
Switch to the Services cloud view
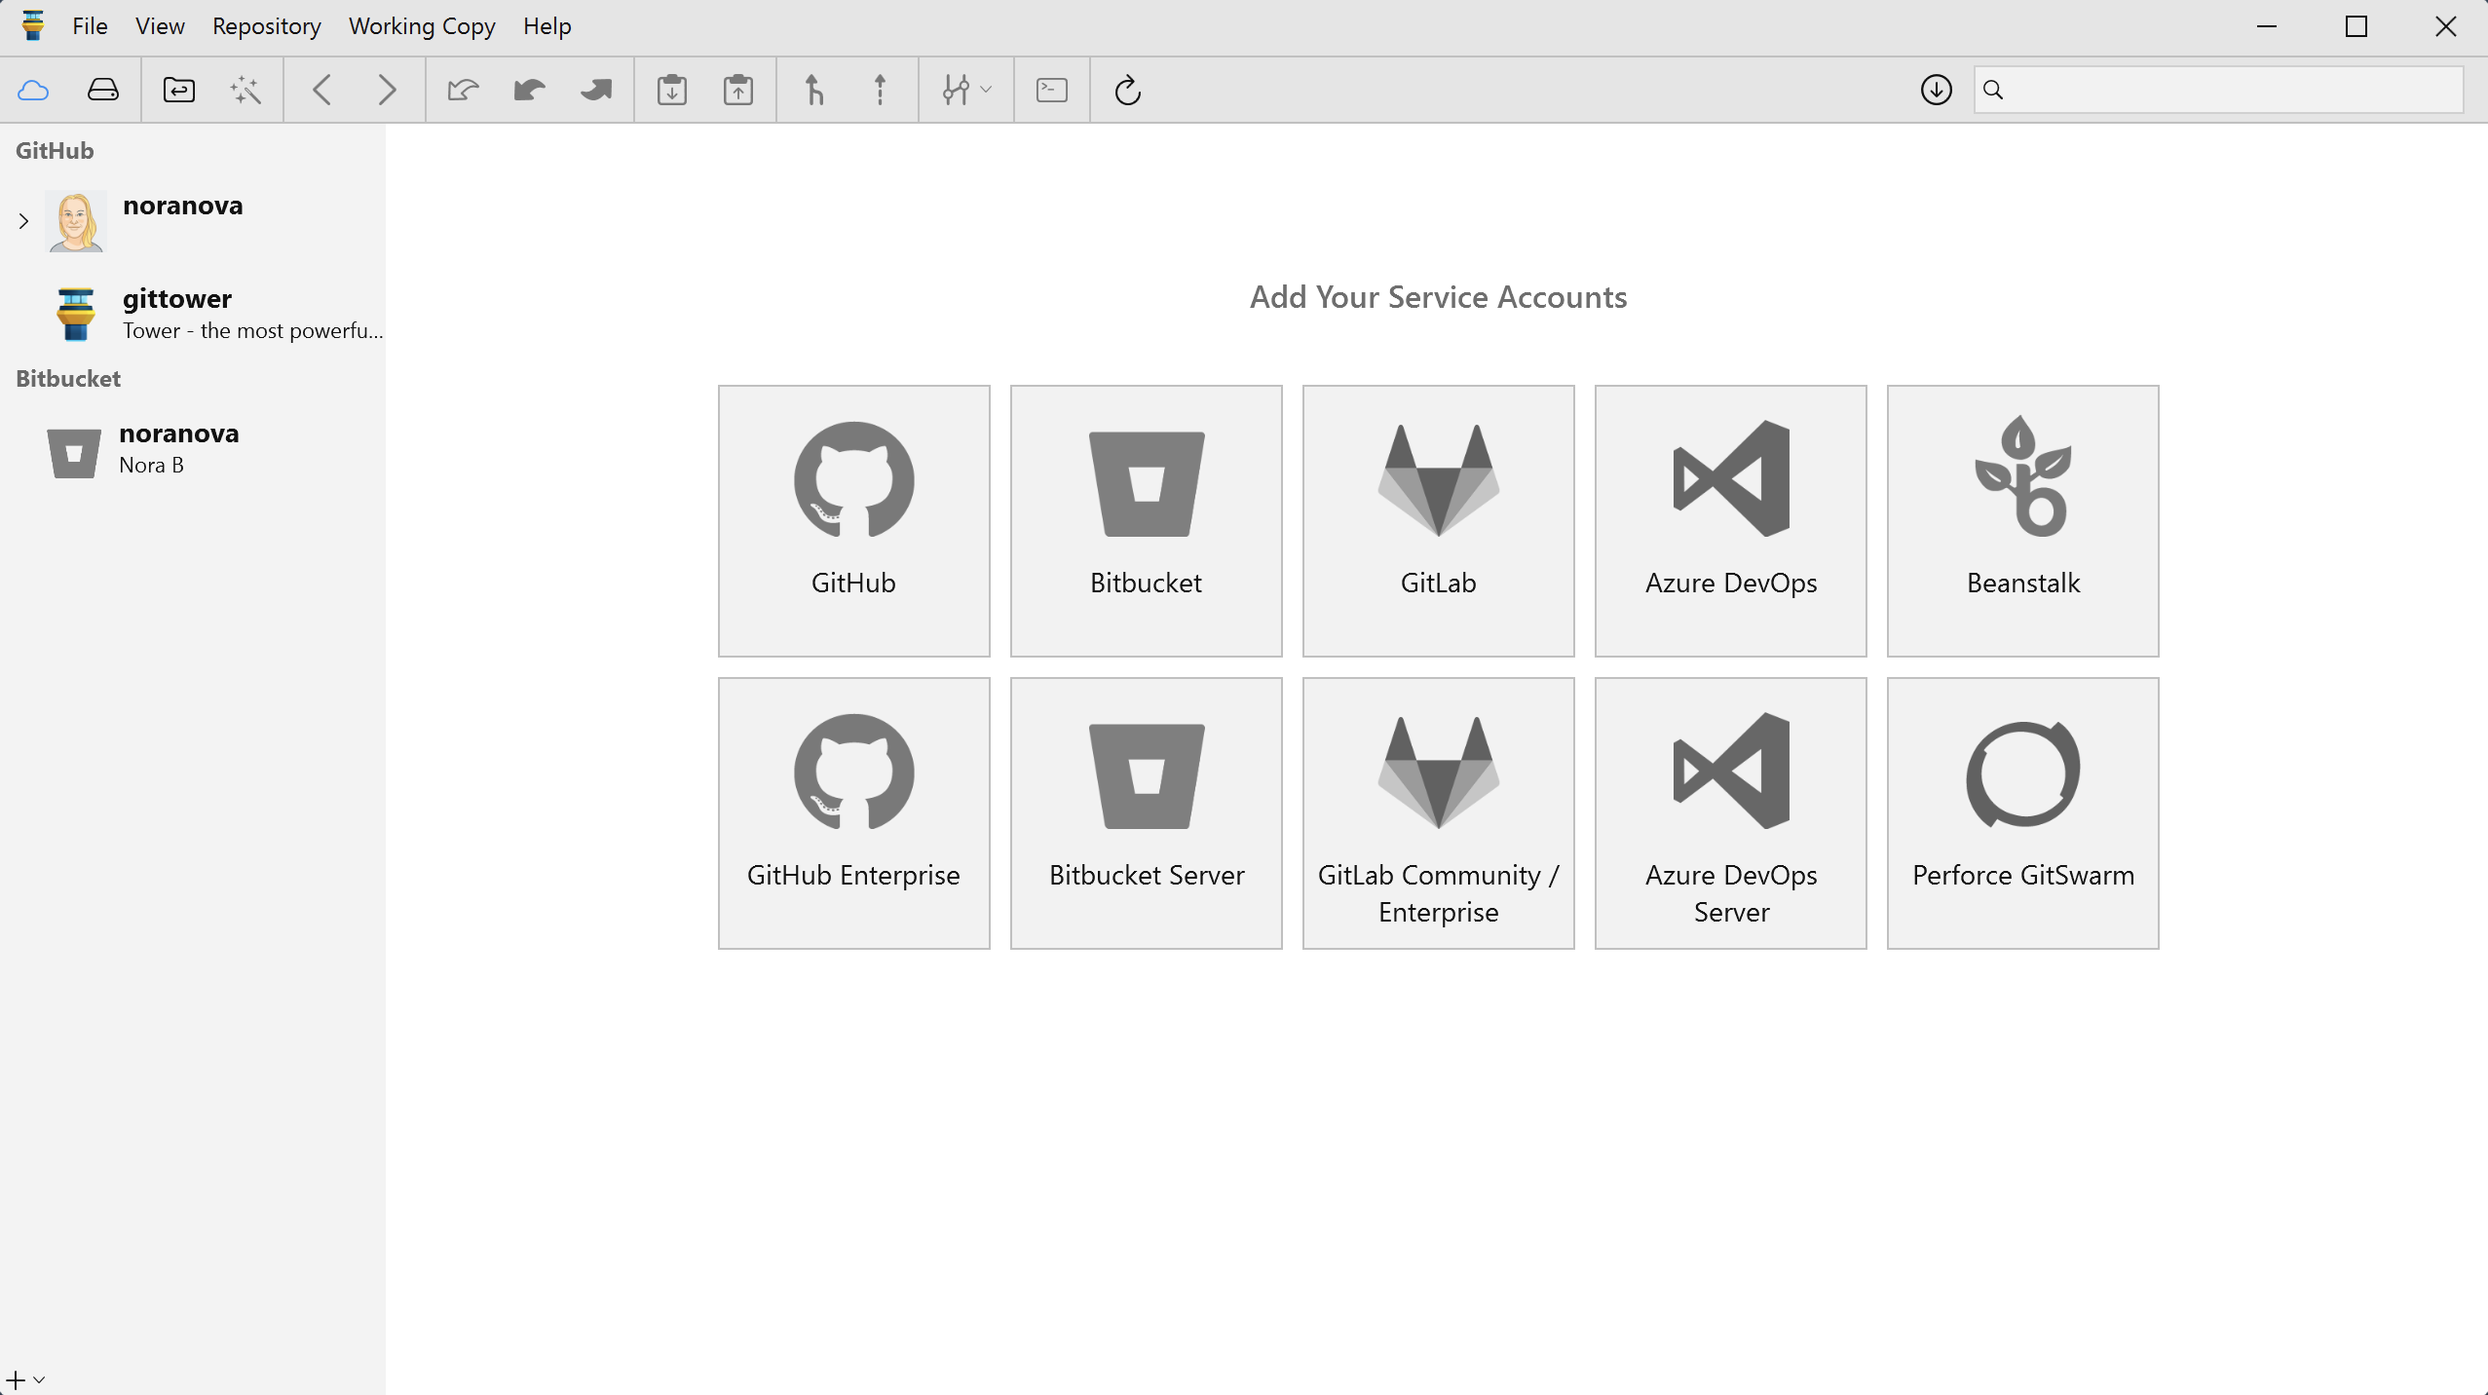[33, 90]
